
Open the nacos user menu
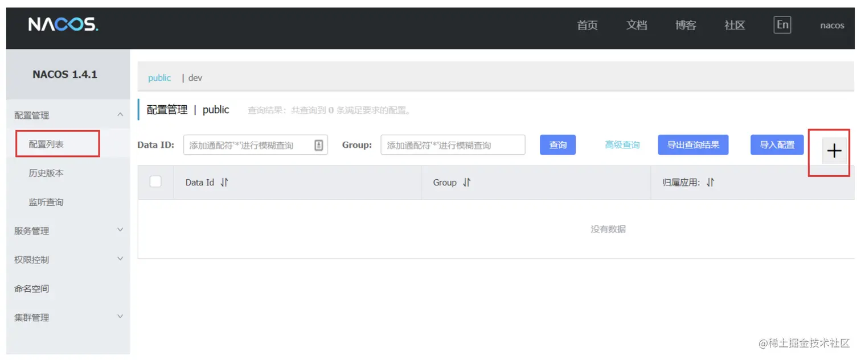click(x=832, y=25)
